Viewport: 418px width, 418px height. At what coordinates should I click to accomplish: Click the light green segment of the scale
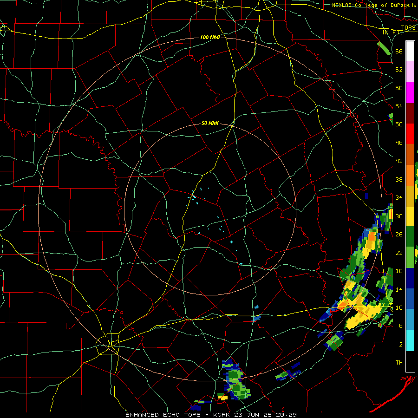coord(410,257)
